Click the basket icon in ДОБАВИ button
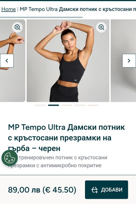This screenshot has height=204, width=136. click(x=94, y=190)
